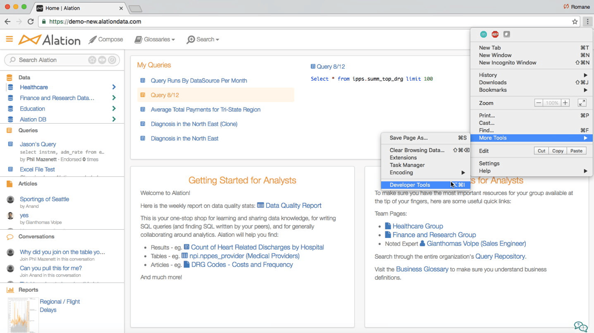Click the Cut button in Edit row
594x333 pixels.
[541, 151]
